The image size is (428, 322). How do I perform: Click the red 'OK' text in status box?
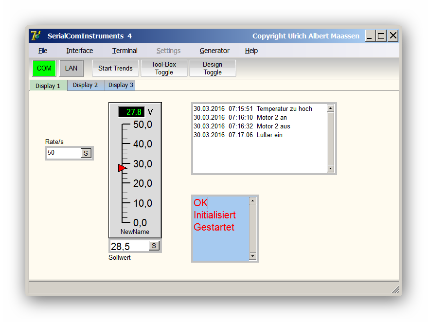[x=200, y=203]
